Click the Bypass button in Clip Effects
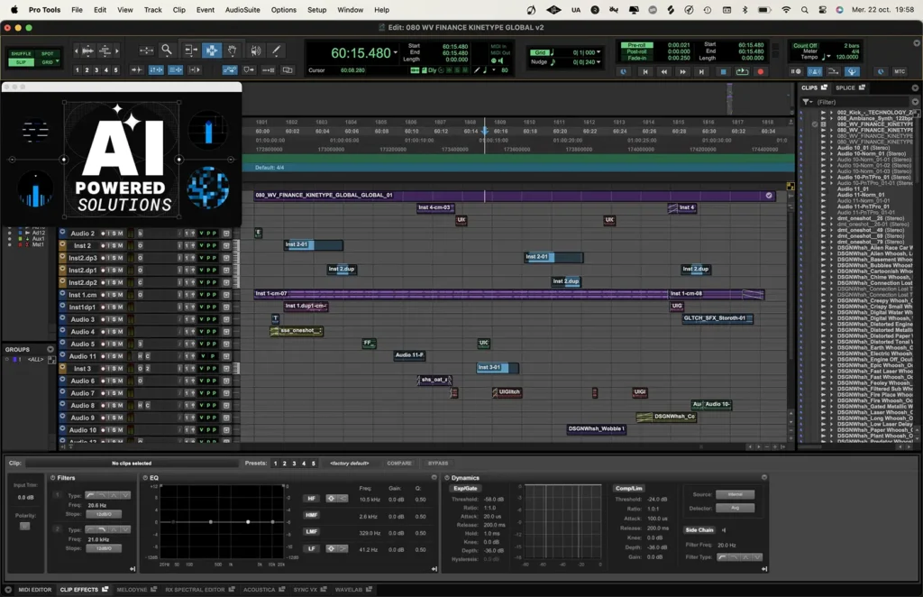The width and height of the screenshot is (923, 597). point(438,463)
